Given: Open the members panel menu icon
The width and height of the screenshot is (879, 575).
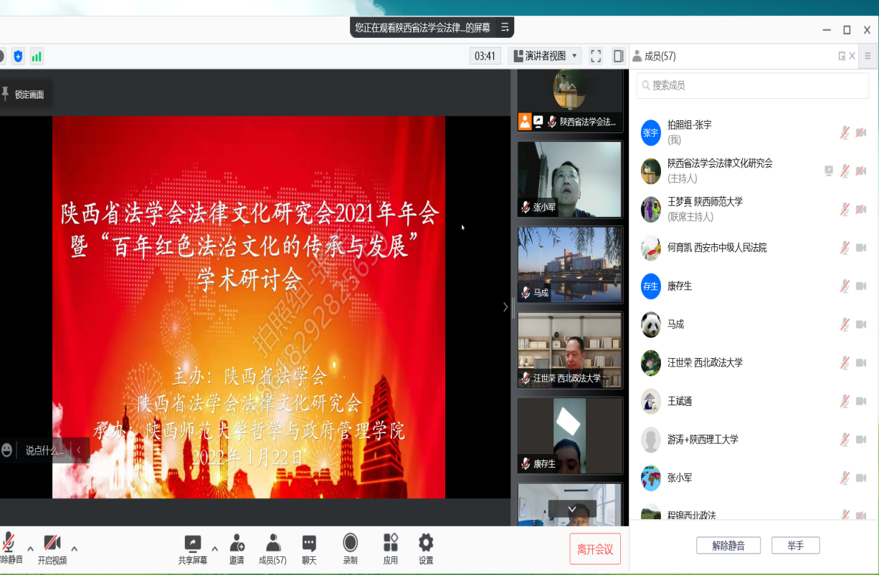Looking at the screenshot, I should point(868,56).
